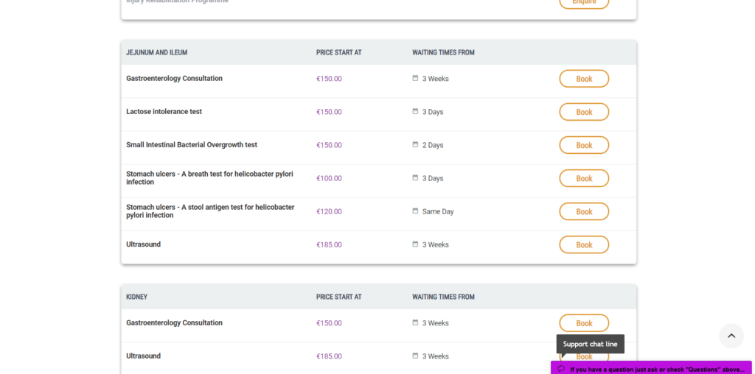Click the €120.00 price
The width and height of the screenshot is (755, 374).
[329, 211]
